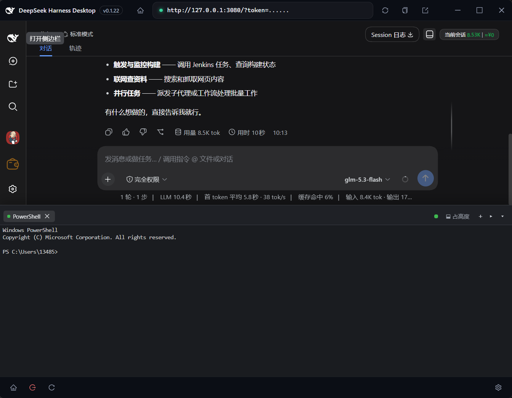Send the message with arrow button
512x398 pixels.
point(425,178)
